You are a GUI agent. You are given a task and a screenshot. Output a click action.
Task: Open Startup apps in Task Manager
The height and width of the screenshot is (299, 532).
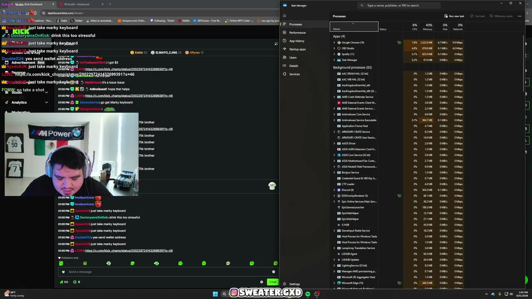(x=305, y=49)
